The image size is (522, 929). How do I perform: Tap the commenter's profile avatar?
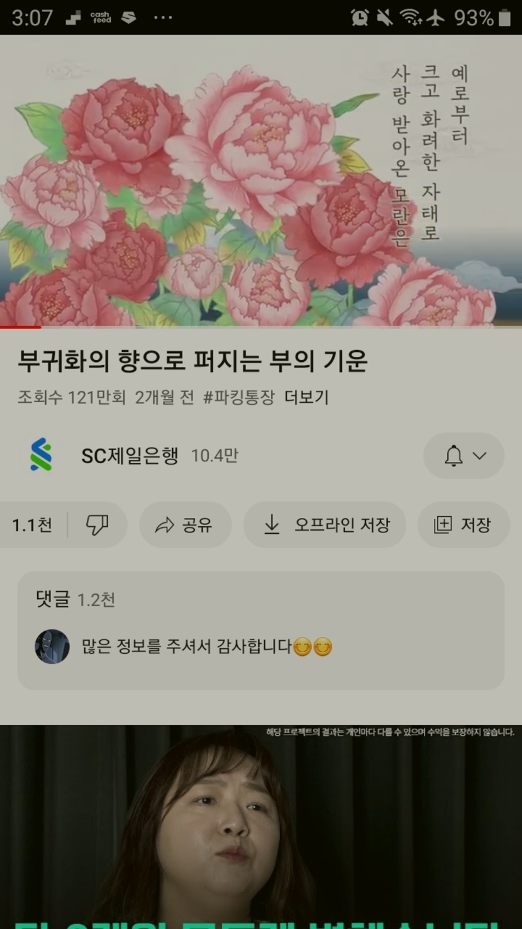tap(52, 646)
